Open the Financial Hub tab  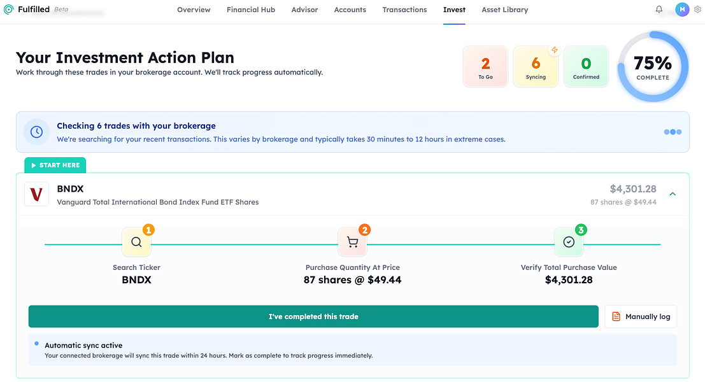click(251, 10)
